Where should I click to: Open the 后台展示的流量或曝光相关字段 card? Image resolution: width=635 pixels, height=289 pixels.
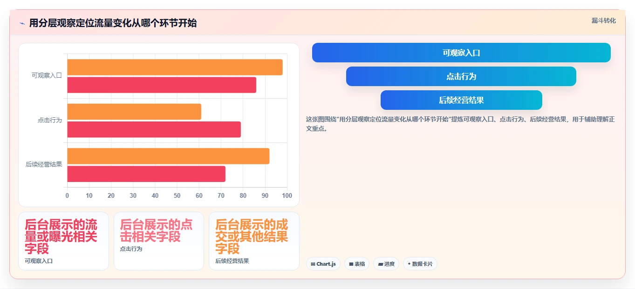click(63, 241)
